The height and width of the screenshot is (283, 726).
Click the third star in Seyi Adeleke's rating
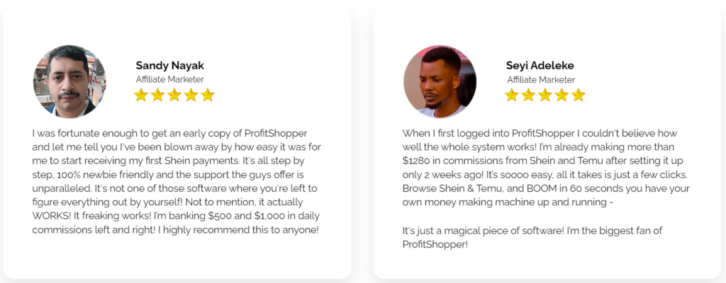[x=545, y=95]
